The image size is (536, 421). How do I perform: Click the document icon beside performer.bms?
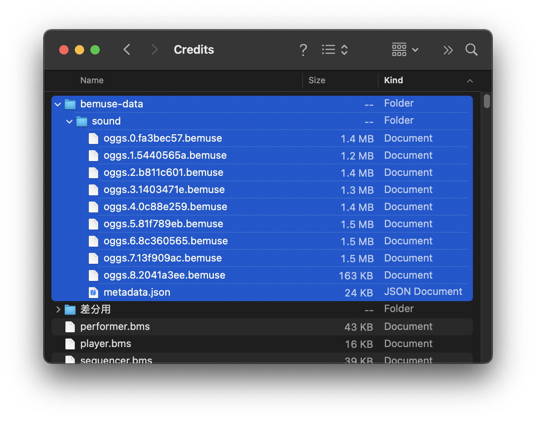point(70,327)
